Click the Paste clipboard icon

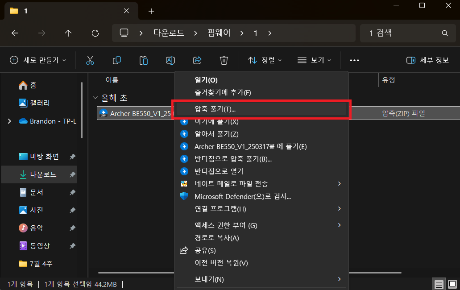[144, 60]
